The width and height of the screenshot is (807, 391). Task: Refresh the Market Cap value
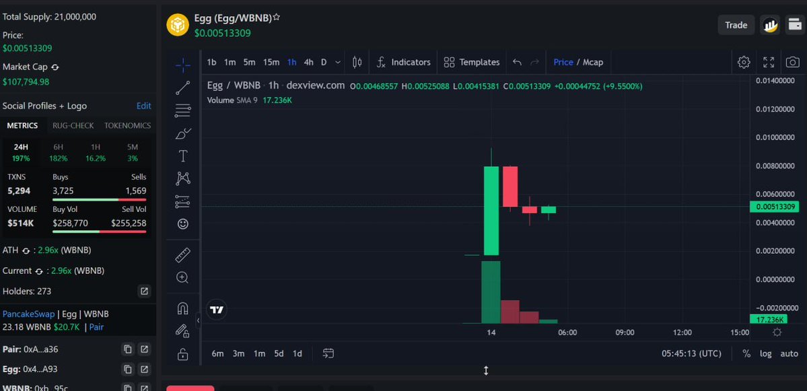pos(55,67)
